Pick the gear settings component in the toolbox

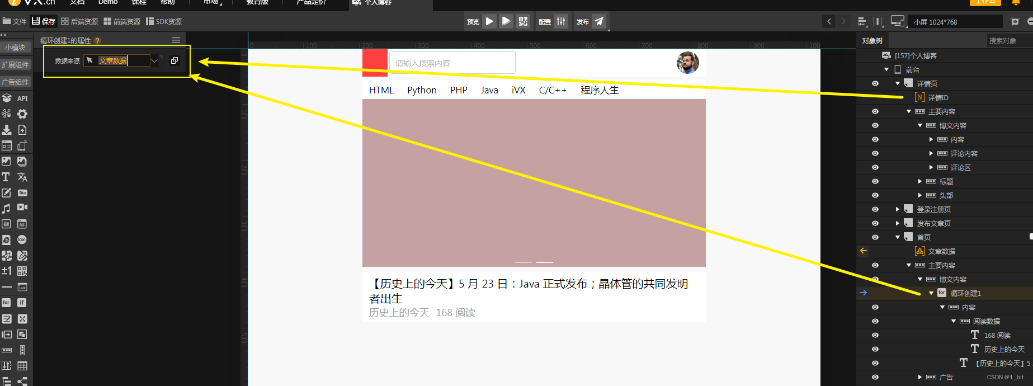[x=22, y=114]
